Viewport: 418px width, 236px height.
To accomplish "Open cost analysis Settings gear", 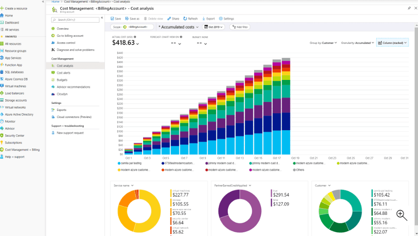I will pos(226,19).
